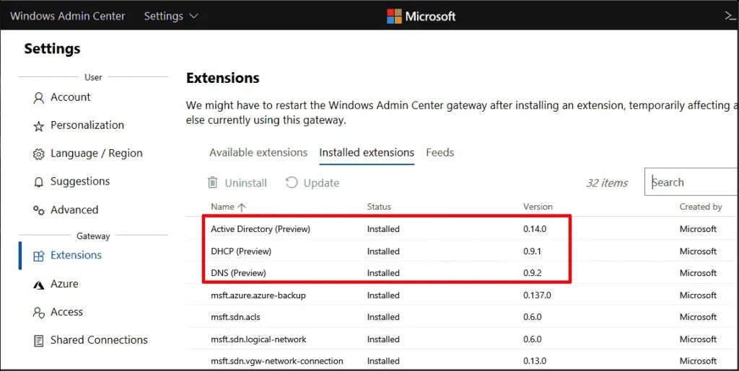Open Extensions in the Gateway sidebar
Screen dimensions: 739x371
click(x=76, y=255)
